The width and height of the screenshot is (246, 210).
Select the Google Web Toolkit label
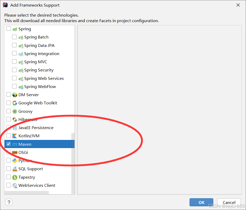pos(38,103)
